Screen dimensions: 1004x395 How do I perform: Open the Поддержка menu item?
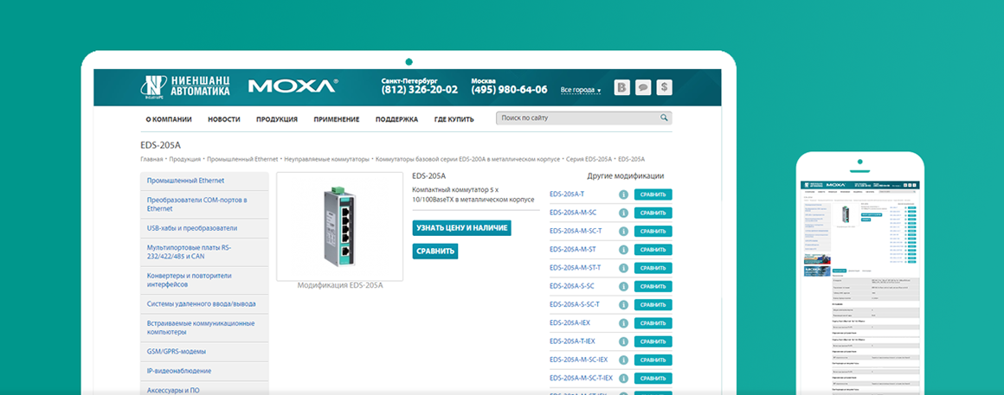click(396, 119)
